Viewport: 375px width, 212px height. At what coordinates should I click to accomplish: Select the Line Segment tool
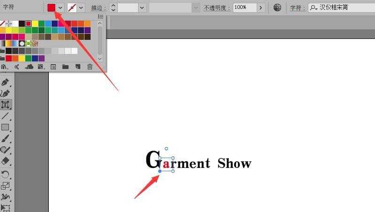point(5,116)
